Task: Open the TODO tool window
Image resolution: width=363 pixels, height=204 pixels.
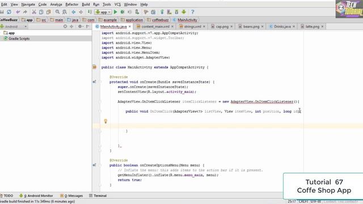Action: (x=7, y=195)
